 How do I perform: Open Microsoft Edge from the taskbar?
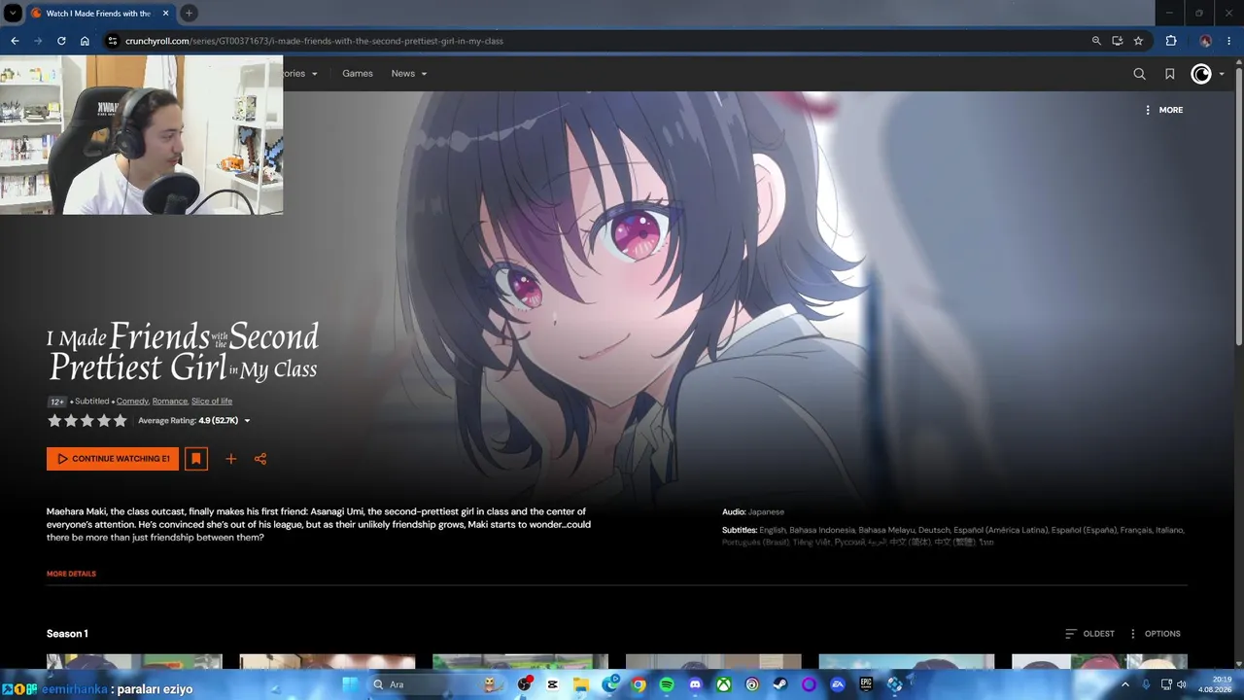tap(610, 684)
